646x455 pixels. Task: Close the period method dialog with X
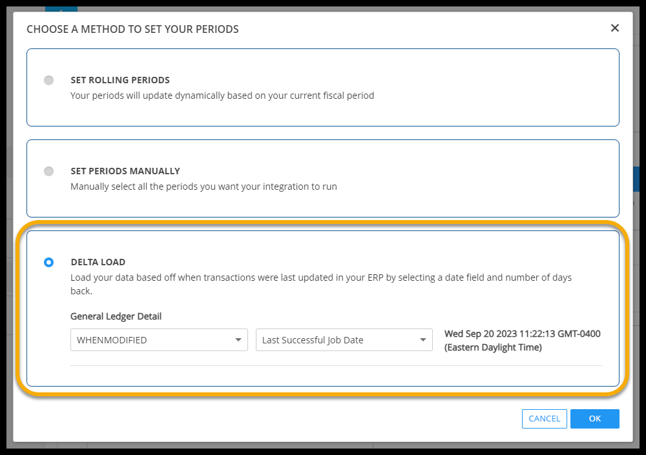click(614, 28)
